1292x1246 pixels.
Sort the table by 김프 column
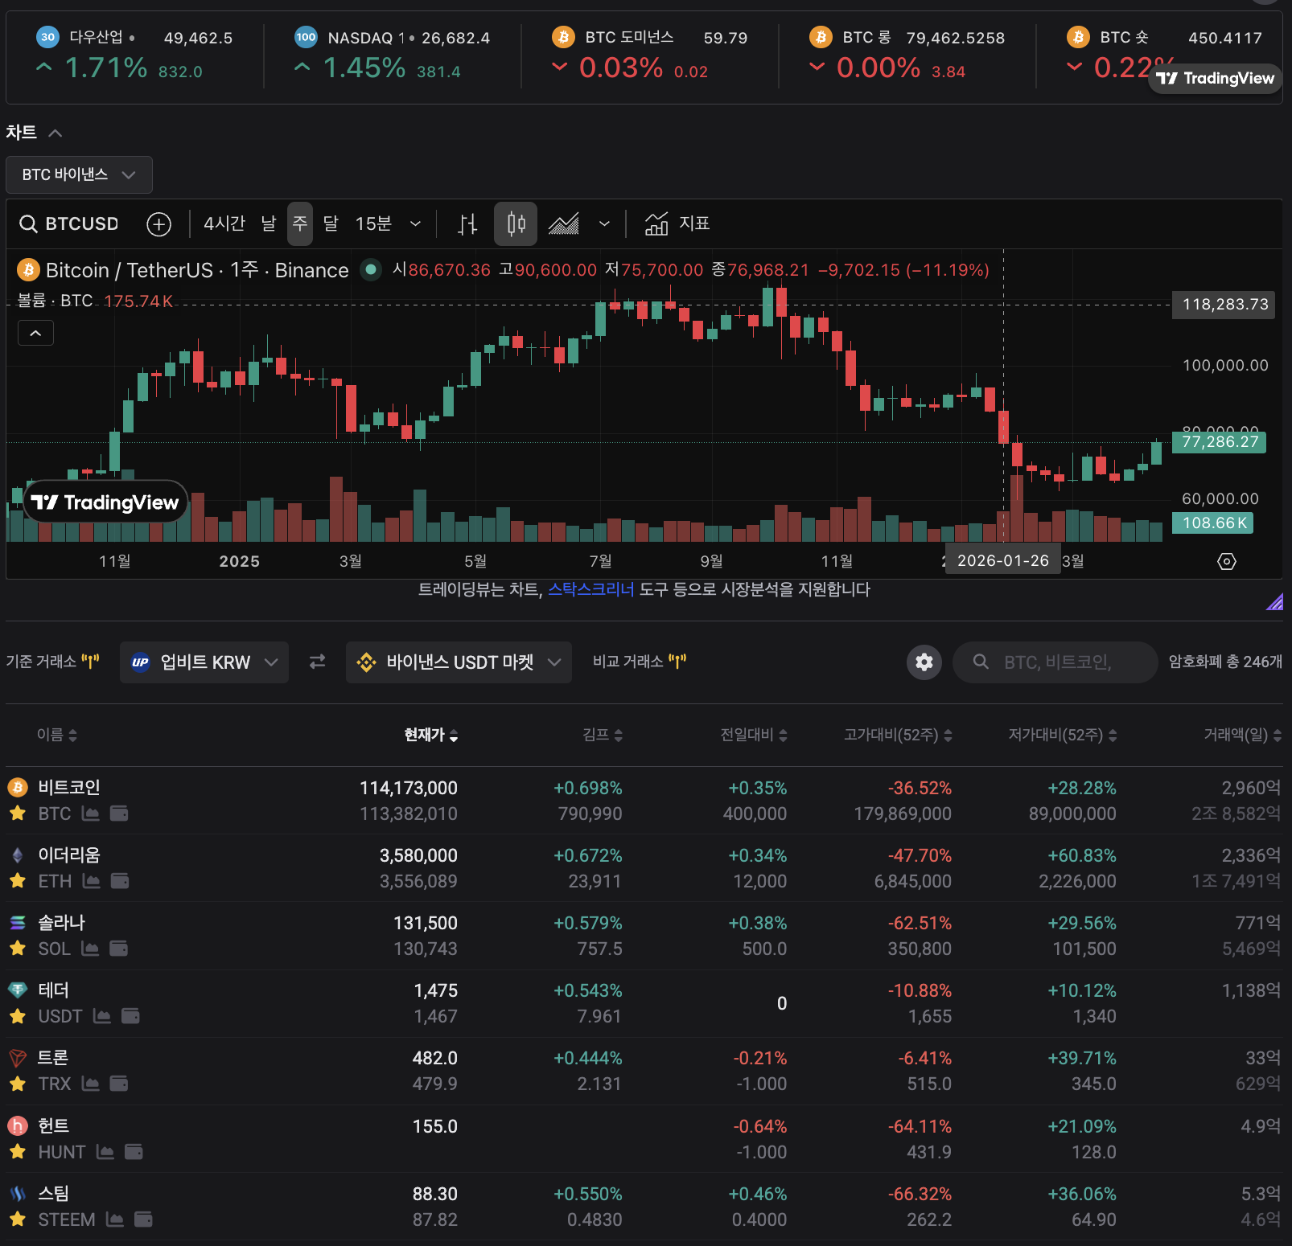(x=603, y=735)
